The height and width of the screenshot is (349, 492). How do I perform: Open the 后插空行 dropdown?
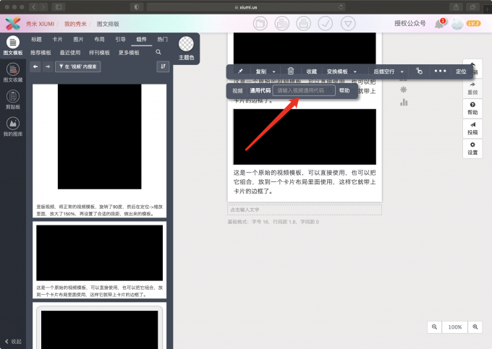point(402,72)
